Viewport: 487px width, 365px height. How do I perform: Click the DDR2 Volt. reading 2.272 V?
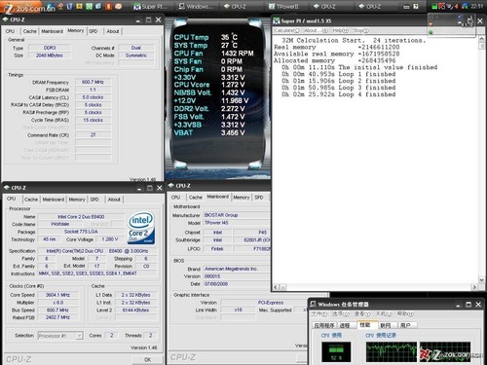pos(233,109)
